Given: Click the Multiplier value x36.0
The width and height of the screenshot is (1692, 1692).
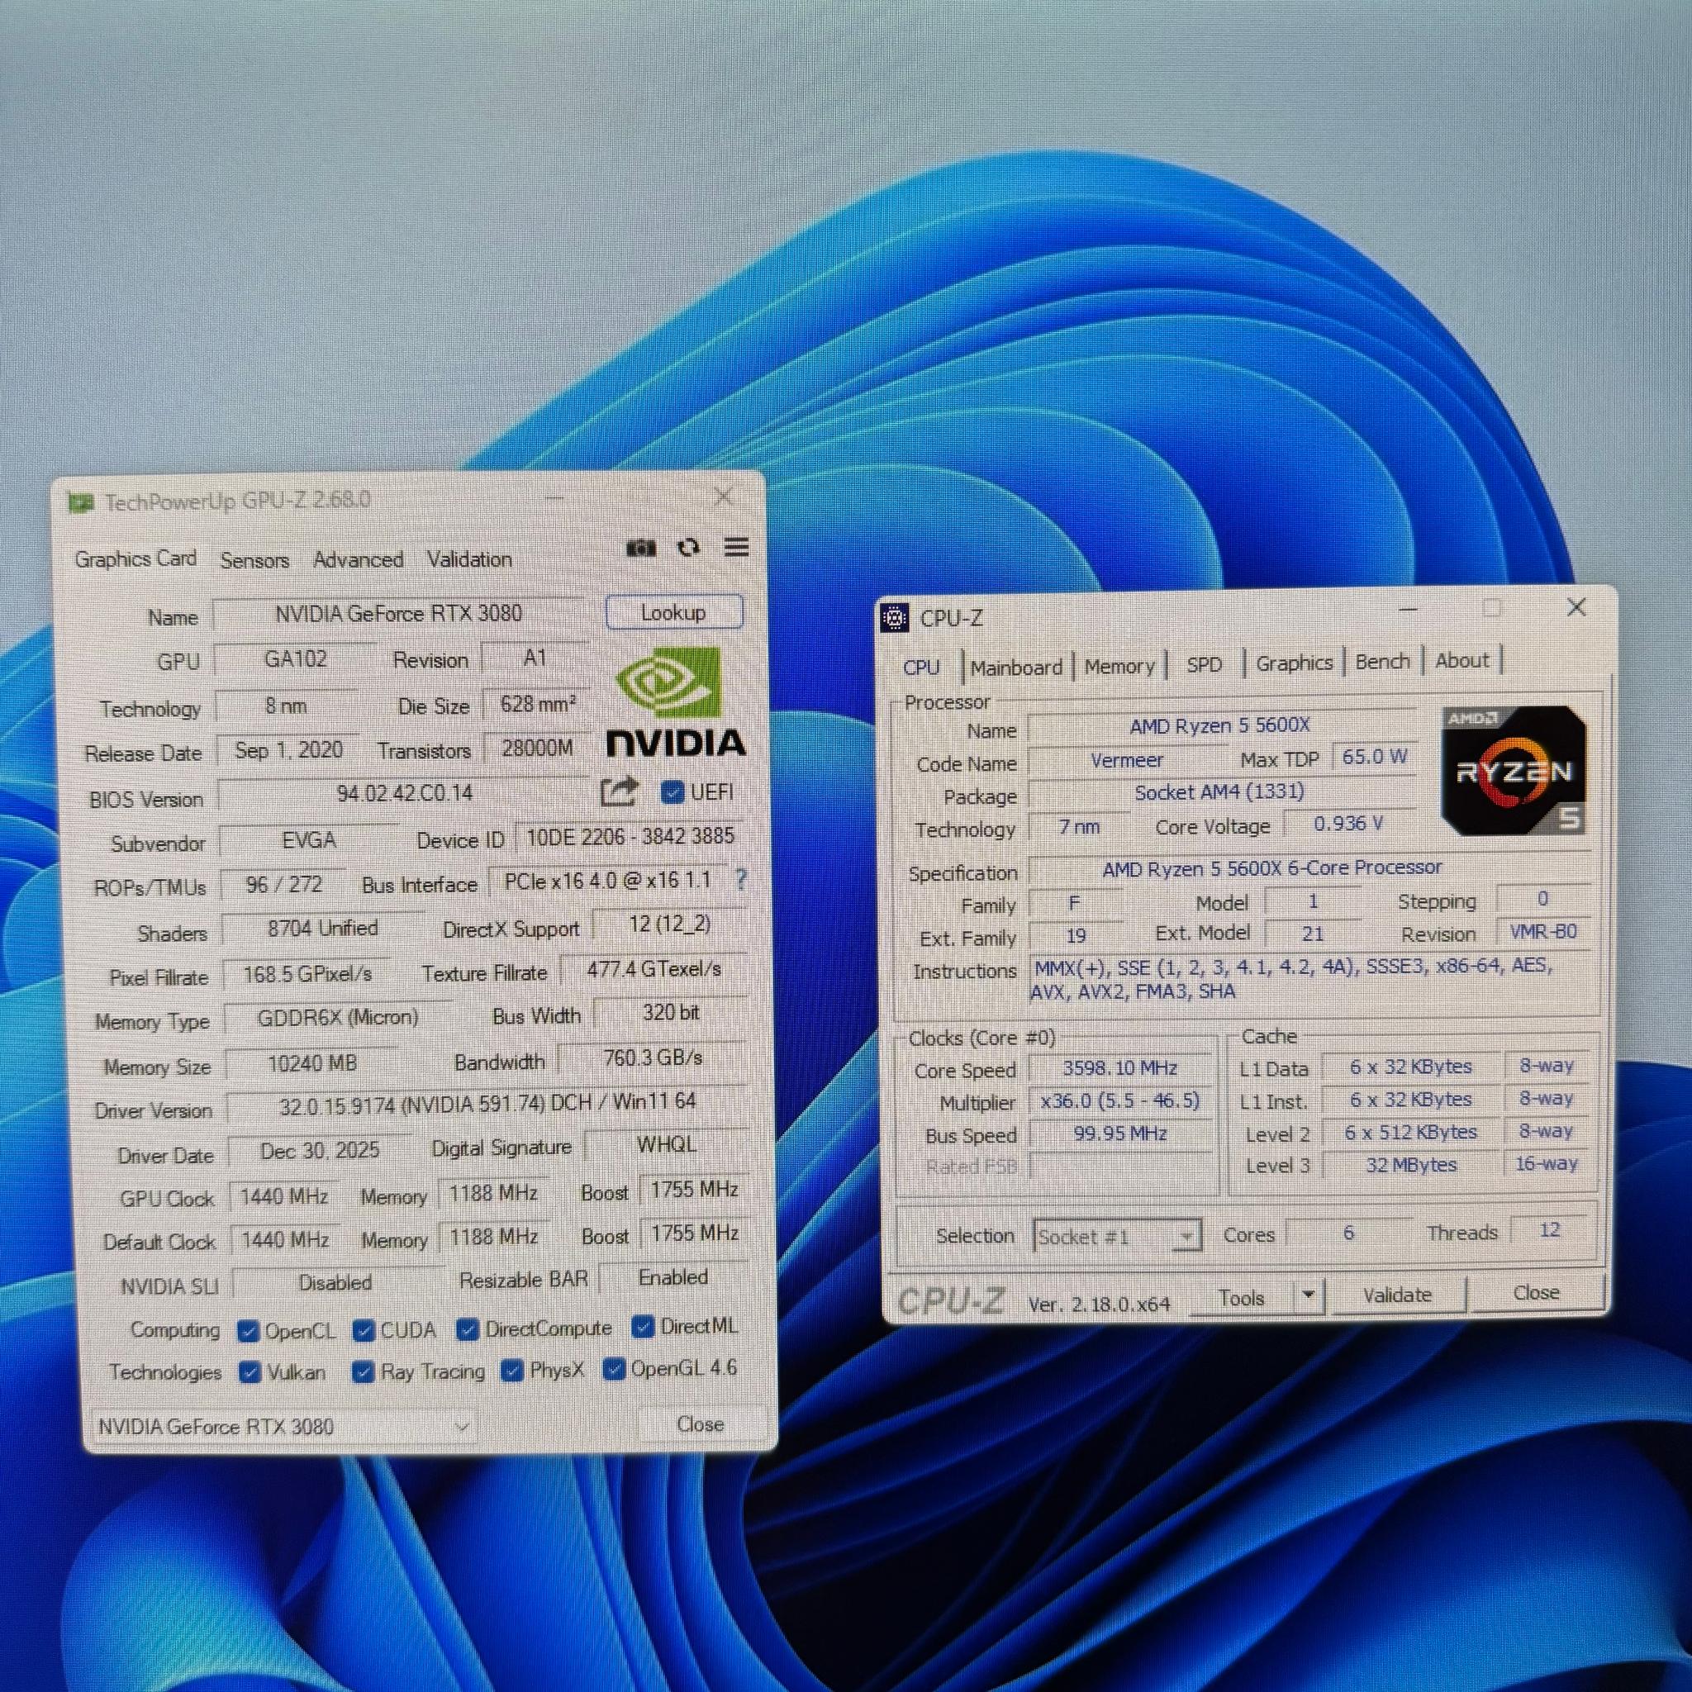Looking at the screenshot, I should 1121,1100.
